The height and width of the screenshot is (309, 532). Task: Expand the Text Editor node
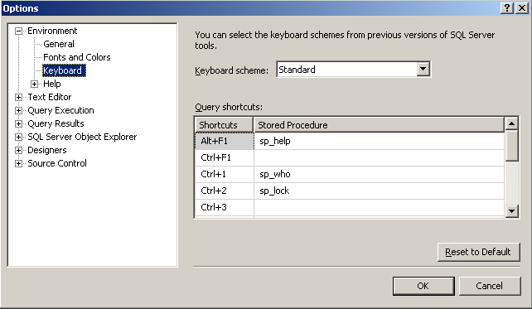(19, 98)
